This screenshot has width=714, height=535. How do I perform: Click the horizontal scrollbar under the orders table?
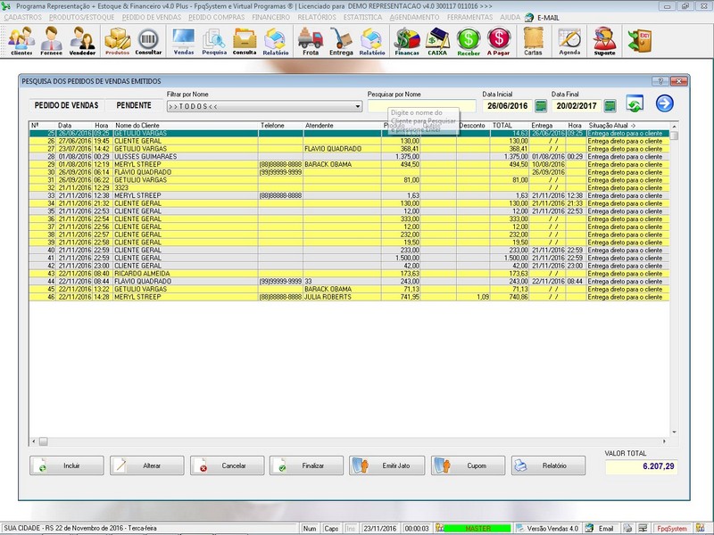coord(348,440)
